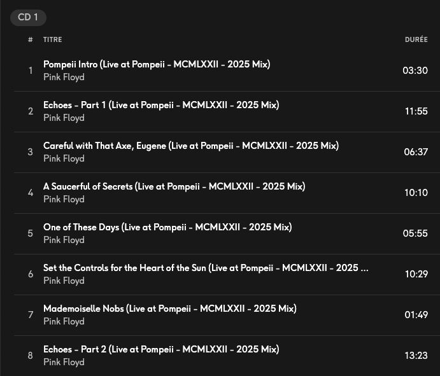Open Echoes - Part 1 track title

coord(161,105)
